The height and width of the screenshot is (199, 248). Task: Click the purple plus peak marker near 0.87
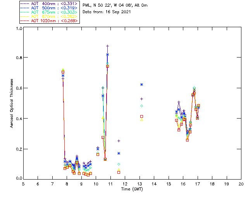[108, 46]
